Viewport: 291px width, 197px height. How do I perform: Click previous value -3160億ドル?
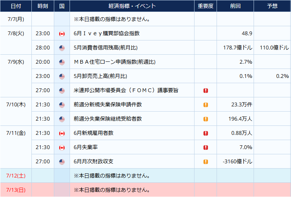click(238, 161)
